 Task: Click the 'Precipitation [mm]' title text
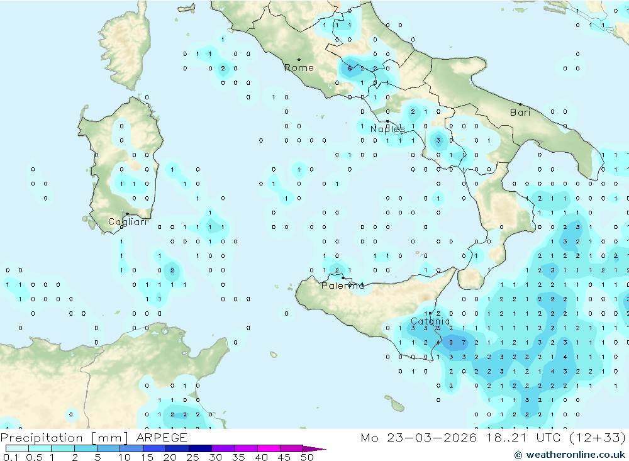click(x=64, y=438)
